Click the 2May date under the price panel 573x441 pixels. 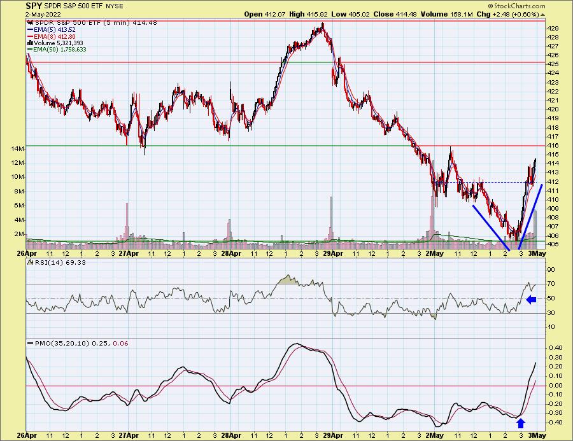pyautogui.click(x=435, y=253)
